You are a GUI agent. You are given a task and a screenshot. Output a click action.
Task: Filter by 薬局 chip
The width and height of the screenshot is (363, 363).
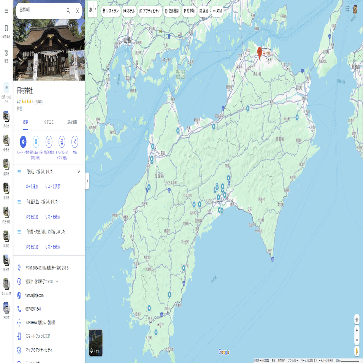(x=204, y=11)
